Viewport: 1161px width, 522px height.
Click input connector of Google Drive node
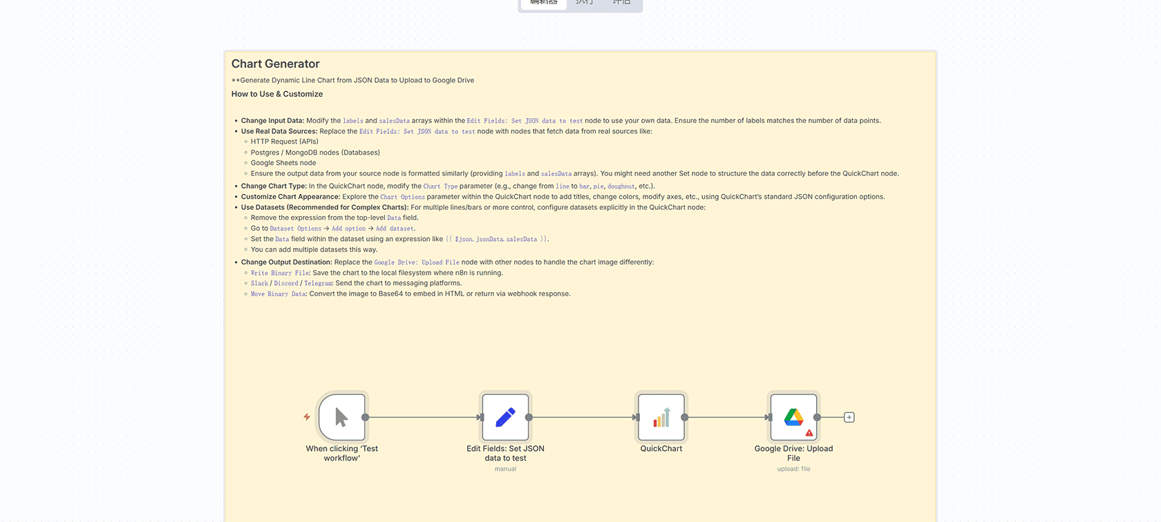(768, 417)
